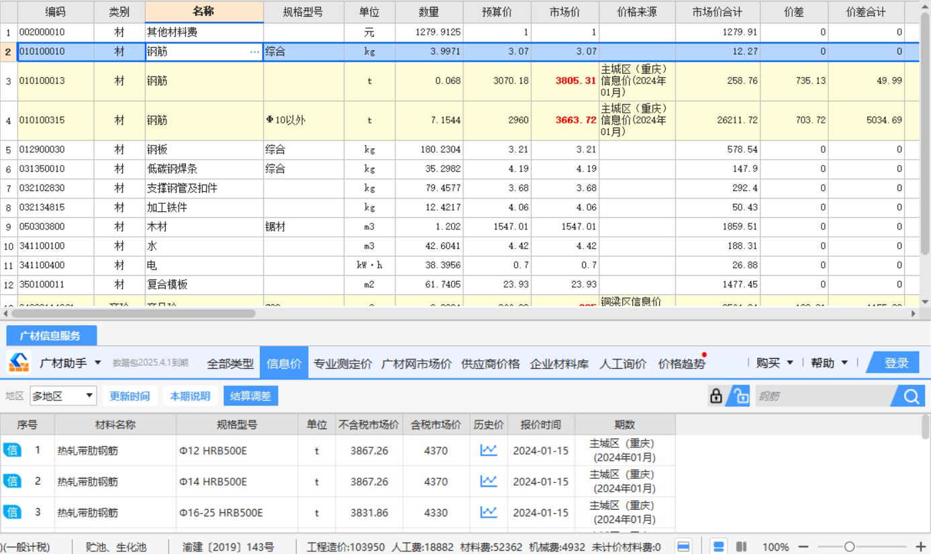
Task: Select the 广材信息服务 panel tab
Action: click(x=51, y=335)
